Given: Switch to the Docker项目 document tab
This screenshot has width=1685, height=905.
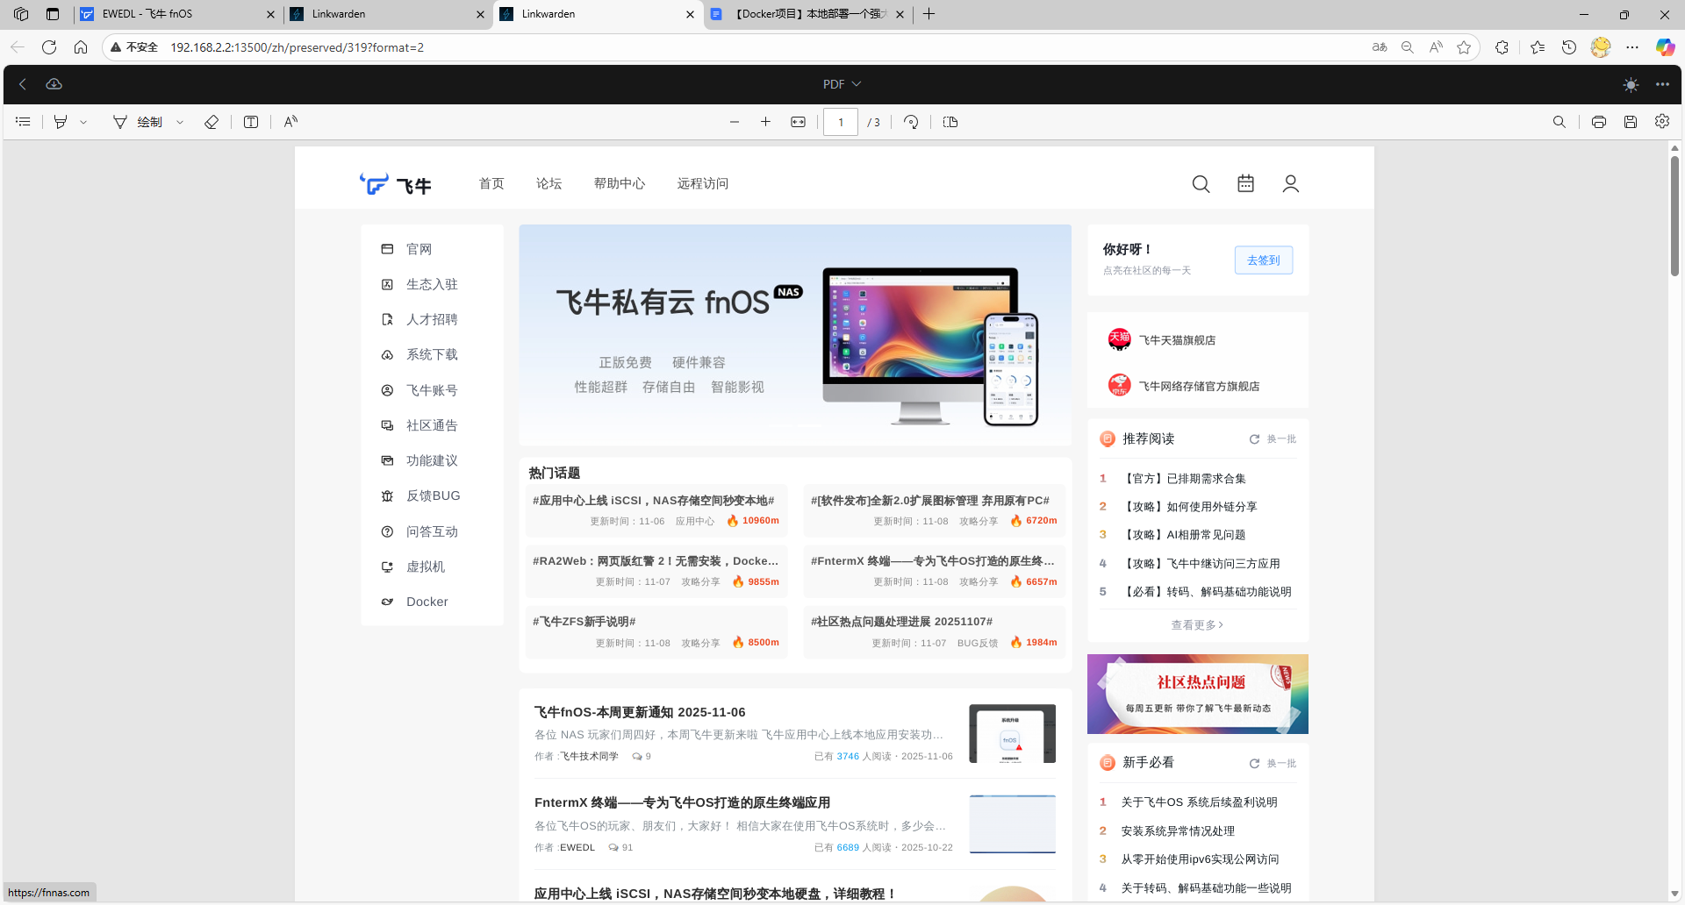Looking at the screenshot, I should pyautogui.click(x=807, y=14).
